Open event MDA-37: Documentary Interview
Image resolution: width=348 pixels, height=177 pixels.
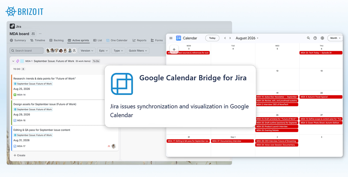(232, 141)
